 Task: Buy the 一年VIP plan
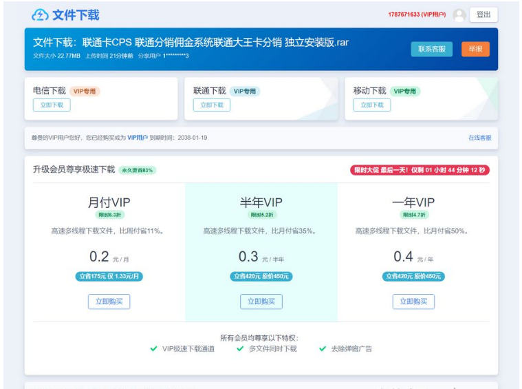click(413, 302)
